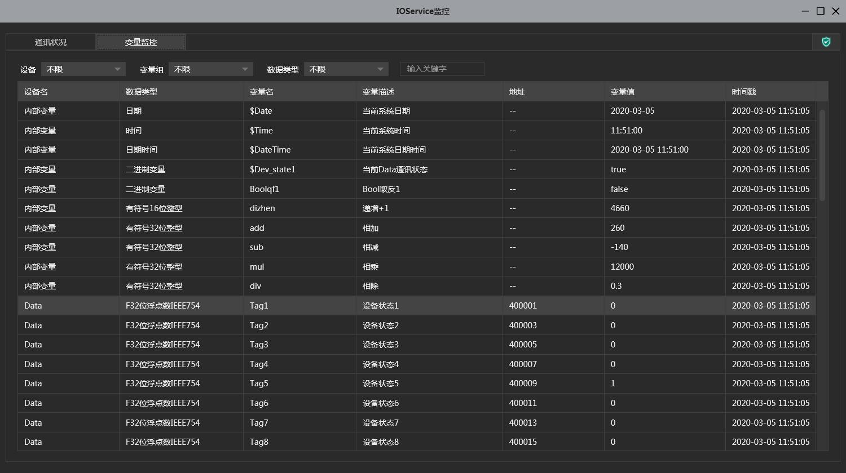Image resolution: width=846 pixels, height=473 pixels.
Task: Open the 设备 dropdown
Action: (x=83, y=69)
